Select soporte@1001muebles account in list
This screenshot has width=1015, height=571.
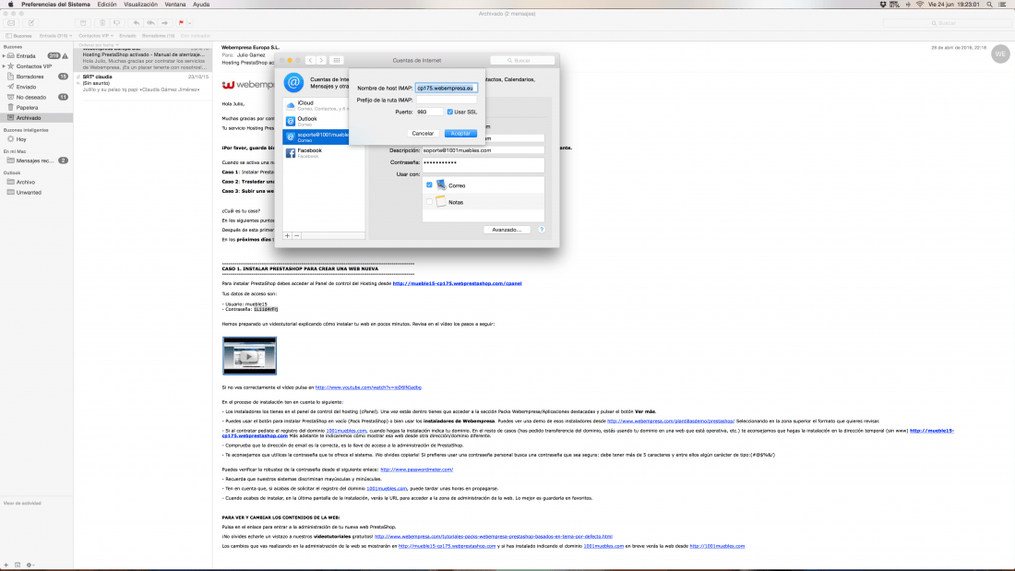click(x=316, y=137)
